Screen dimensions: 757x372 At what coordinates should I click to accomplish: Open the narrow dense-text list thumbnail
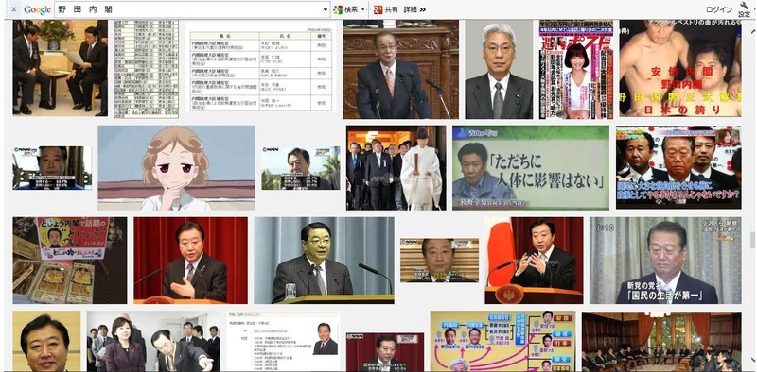click(x=147, y=69)
